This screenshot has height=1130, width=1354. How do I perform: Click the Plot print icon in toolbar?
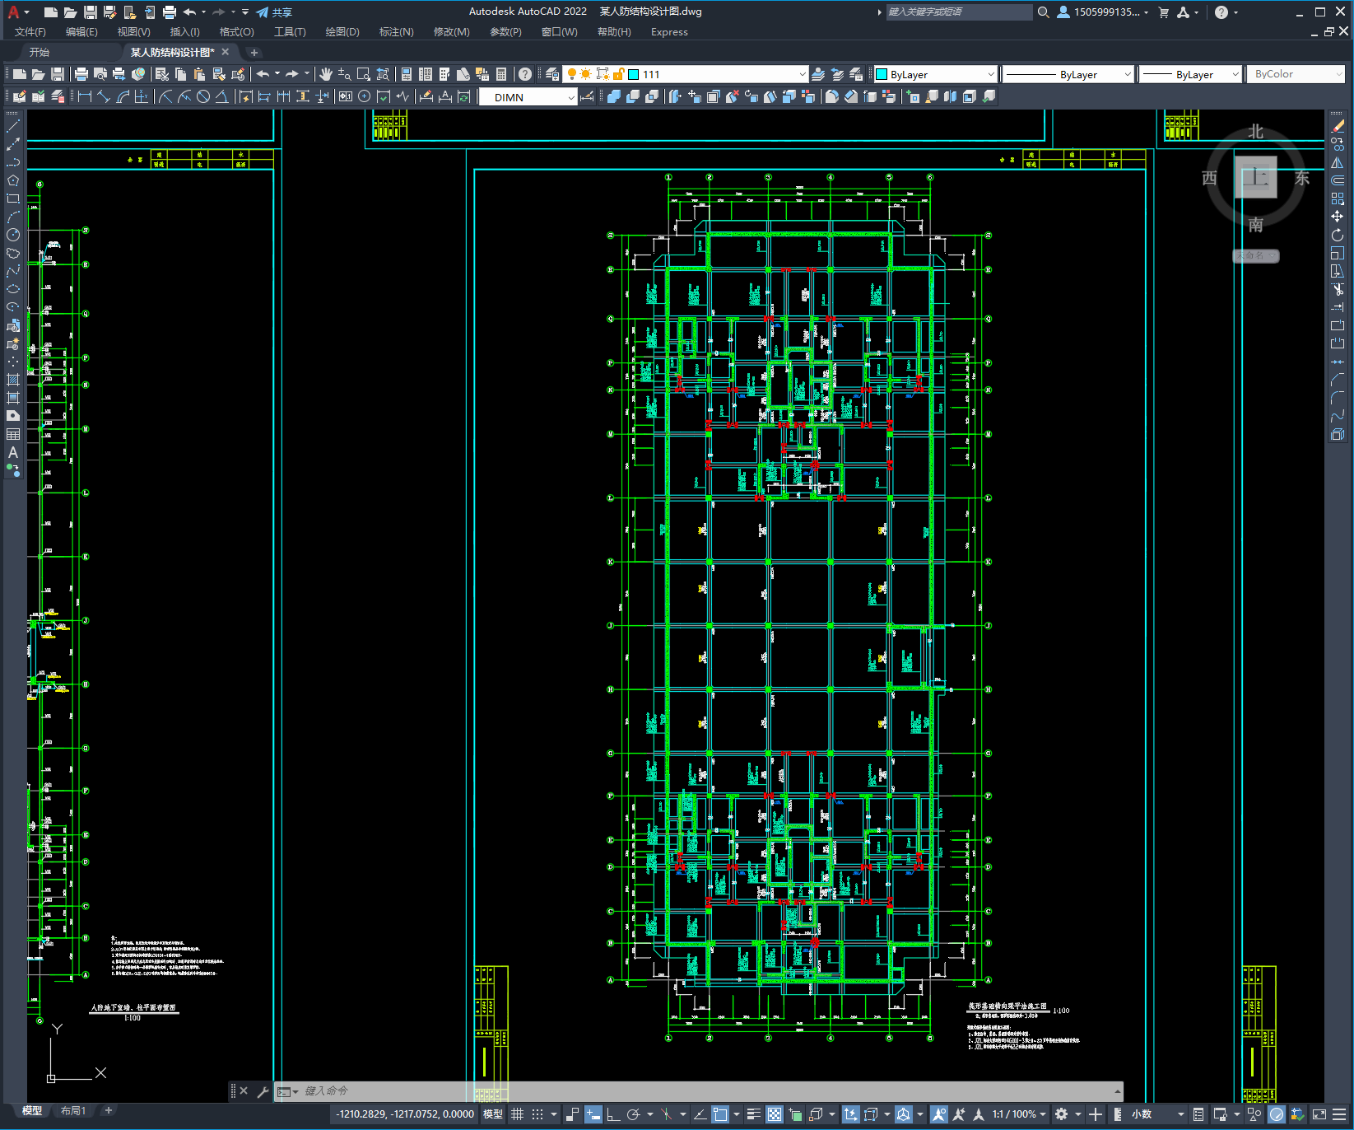coord(81,74)
